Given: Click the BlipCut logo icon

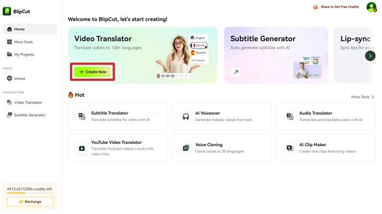Looking at the screenshot, I should click(7, 11).
